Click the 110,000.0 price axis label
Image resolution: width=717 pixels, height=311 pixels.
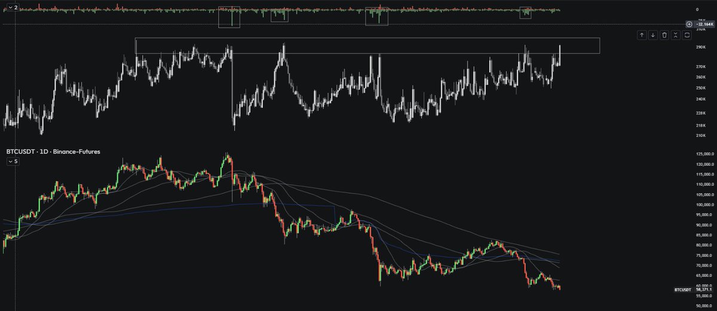pos(704,184)
